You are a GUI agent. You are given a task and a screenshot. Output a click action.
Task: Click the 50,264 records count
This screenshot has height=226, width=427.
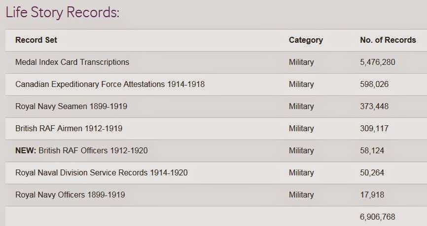coord(372,173)
